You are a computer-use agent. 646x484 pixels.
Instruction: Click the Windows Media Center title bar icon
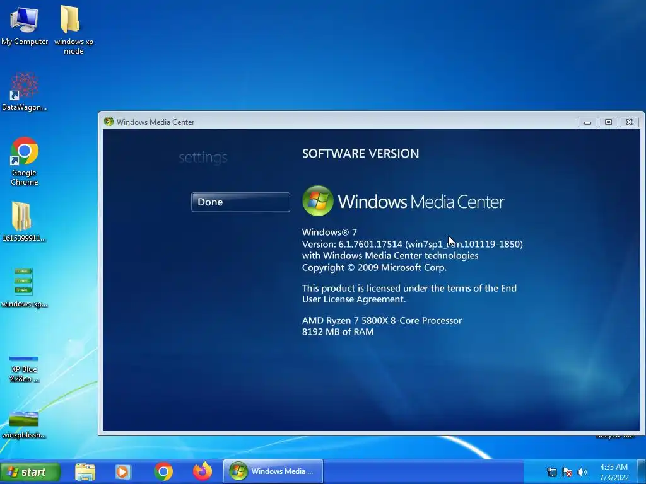click(109, 122)
